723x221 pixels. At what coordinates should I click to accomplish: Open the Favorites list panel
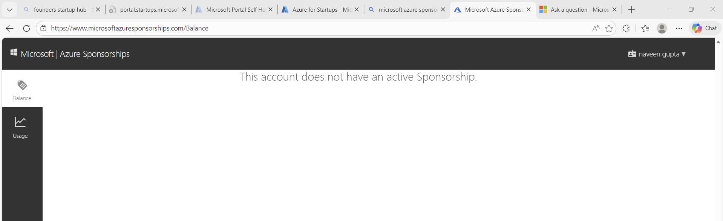[x=645, y=28]
